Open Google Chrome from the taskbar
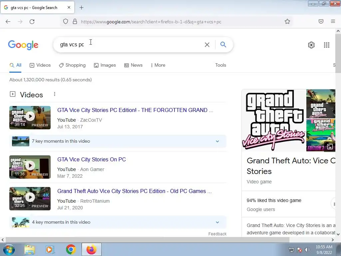Viewport: 341px width, 256px height. click(71, 249)
